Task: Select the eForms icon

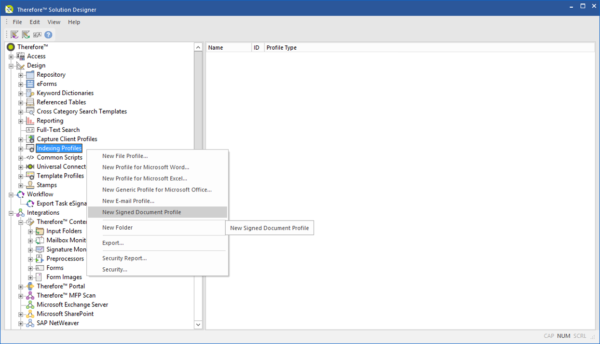Action: [x=31, y=83]
